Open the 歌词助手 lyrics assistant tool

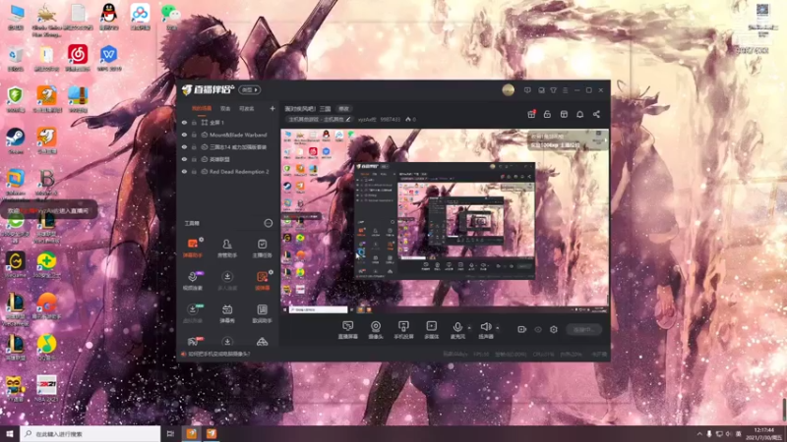tap(262, 313)
